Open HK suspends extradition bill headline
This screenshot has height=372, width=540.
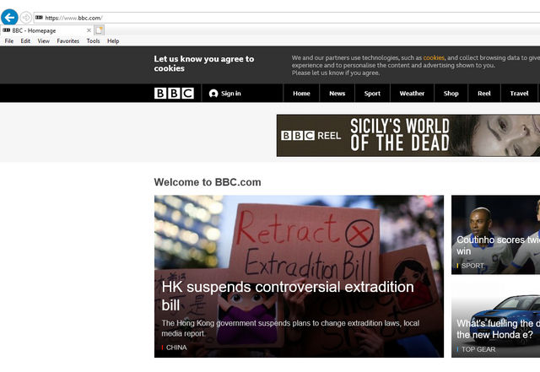point(288,295)
